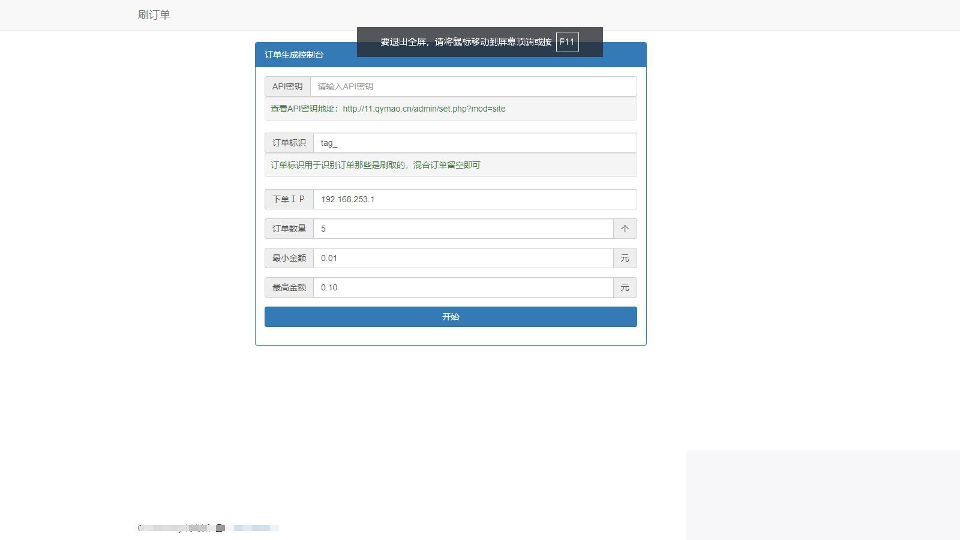Click the 元 unit label beside 最小金额
This screenshot has height=540, width=960.
tap(625, 257)
